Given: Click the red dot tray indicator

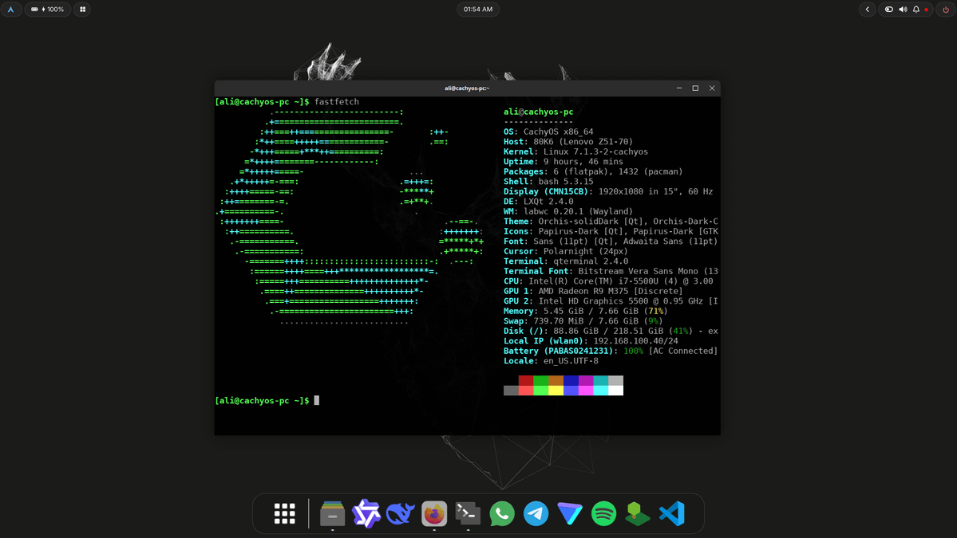Looking at the screenshot, I should [927, 10].
